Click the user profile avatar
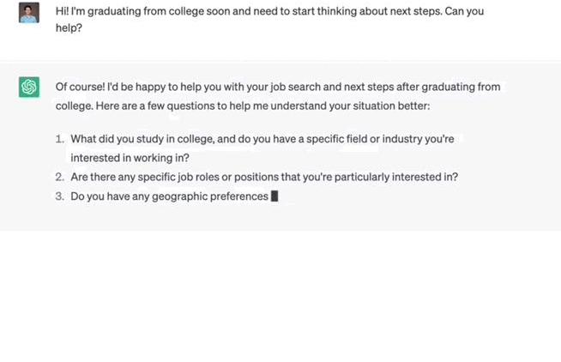Image resolution: width=561 pixels, height=362 pixels. click(29, 12)
